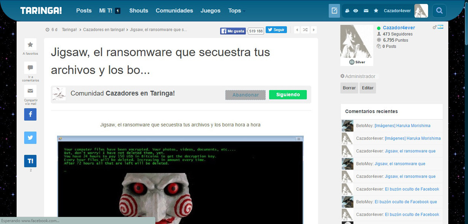Viewport: 468px width, 224px height.
Task: Click the Comentarios recientes heading
Action: point(371,111)
